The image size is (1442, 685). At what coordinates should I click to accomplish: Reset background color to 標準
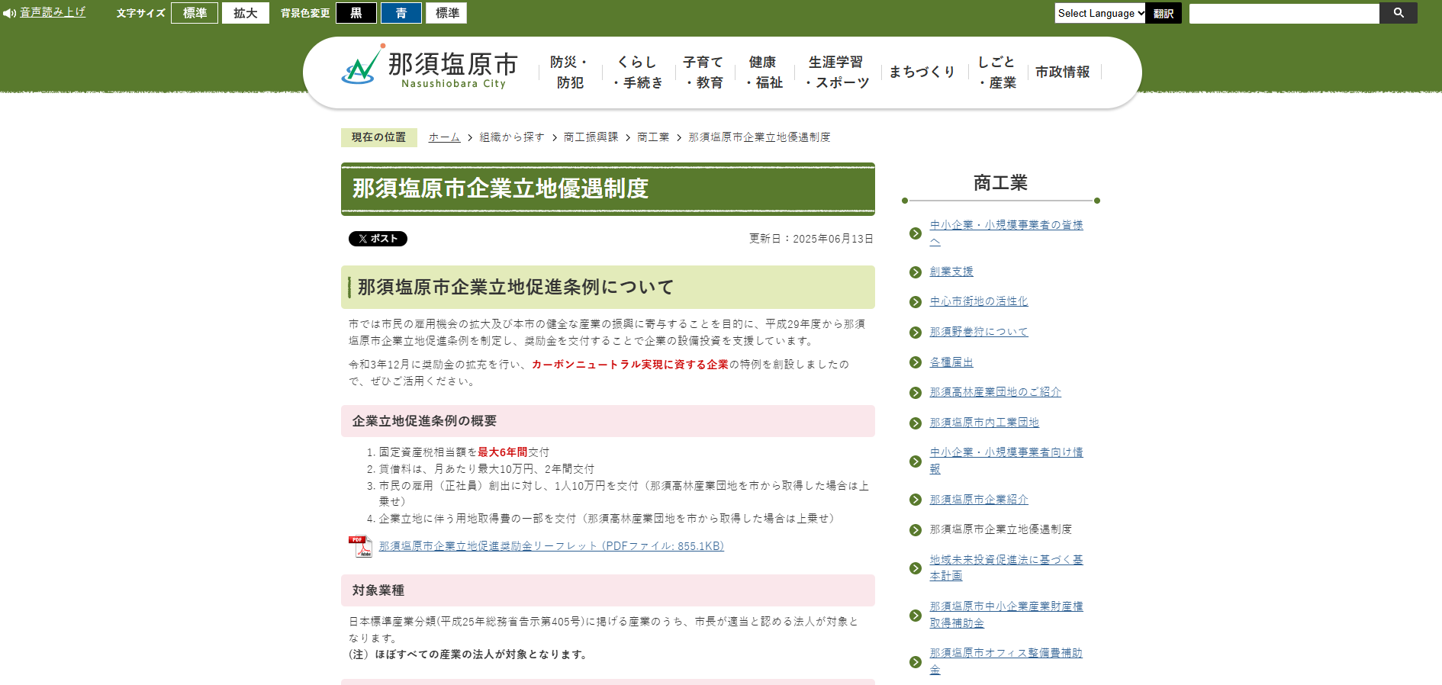pyautogui.click(x=447, y=13)
